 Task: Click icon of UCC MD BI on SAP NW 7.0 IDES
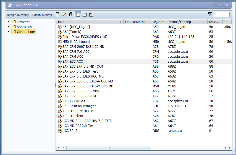coord(60,121)
